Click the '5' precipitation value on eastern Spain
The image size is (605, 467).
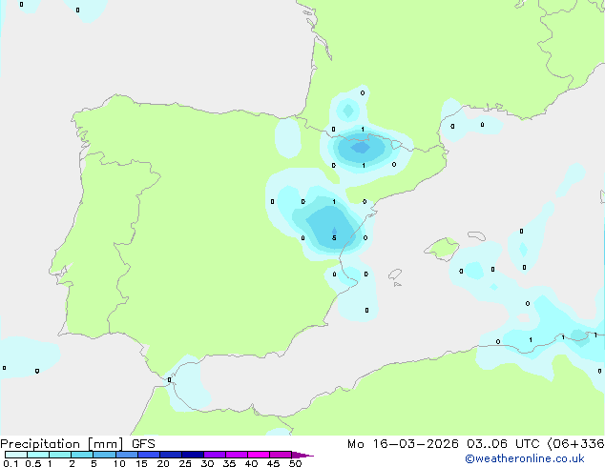334,237
